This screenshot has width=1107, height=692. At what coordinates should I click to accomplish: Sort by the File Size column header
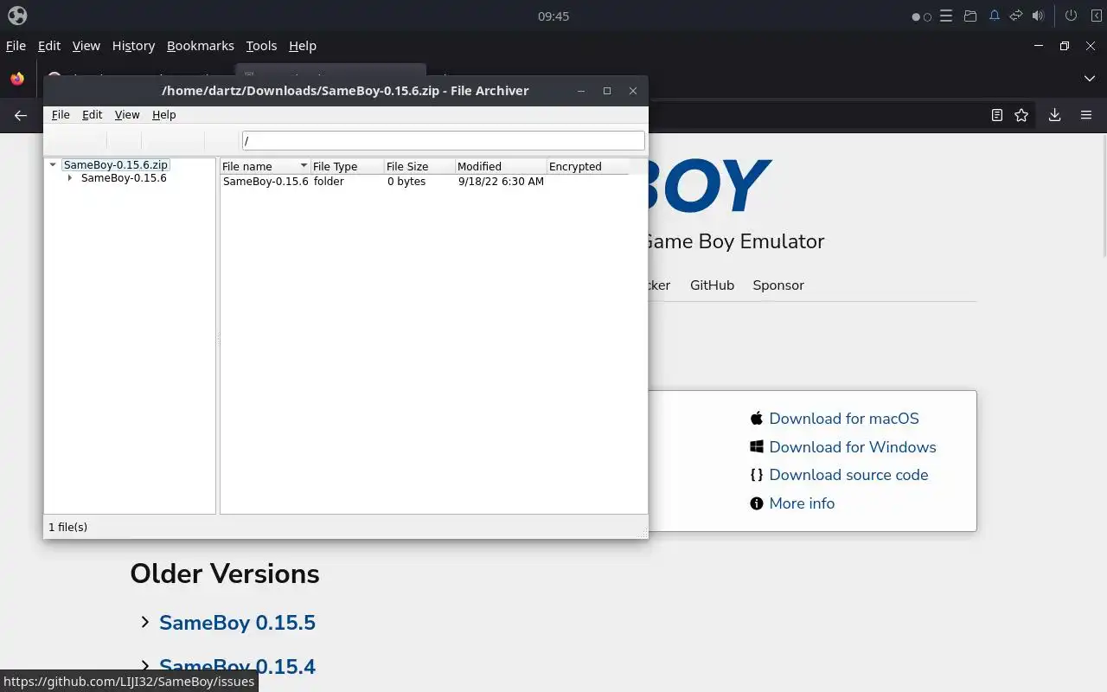(419, 166)
